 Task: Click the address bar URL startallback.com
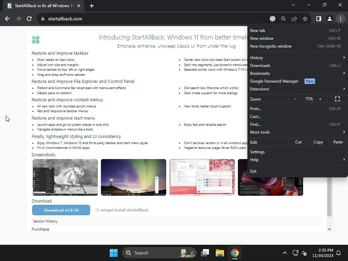click(x=65, y=19)
